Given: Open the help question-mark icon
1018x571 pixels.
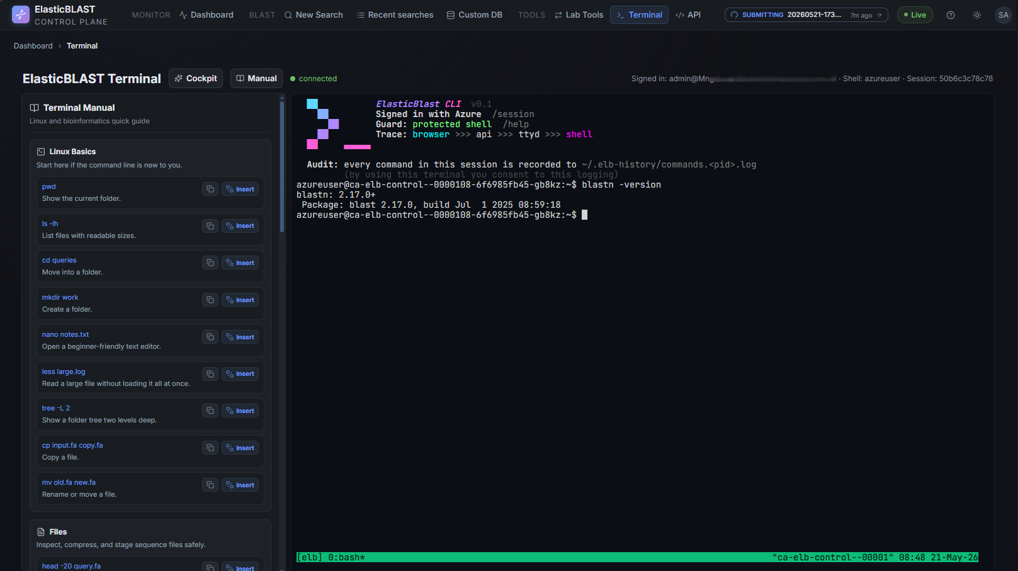Looking at the screenshot, I should coord(951,15).
